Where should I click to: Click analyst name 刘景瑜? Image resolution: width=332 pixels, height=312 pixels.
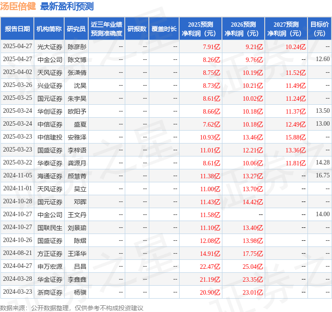coord(77,228)
